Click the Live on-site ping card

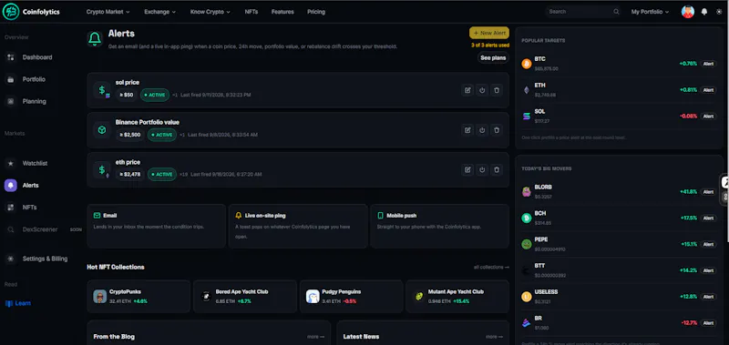pos(298,226)
